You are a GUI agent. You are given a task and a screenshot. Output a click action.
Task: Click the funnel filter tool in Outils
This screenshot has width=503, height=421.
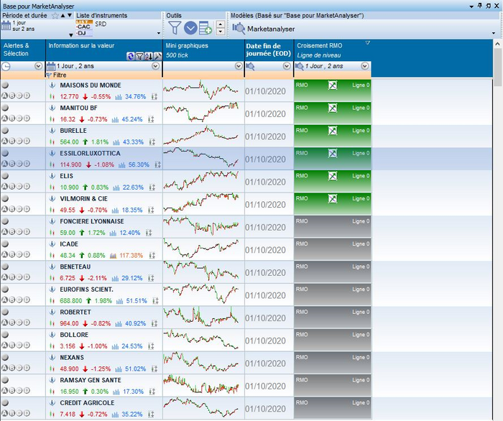[175, 28]
